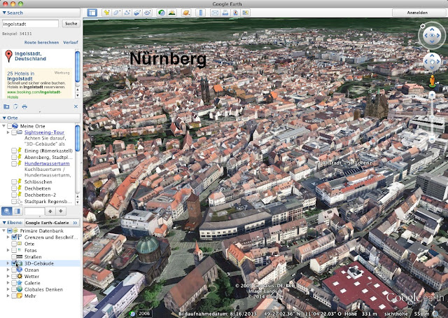Expand the Sightseeing-Tour folder
Viewport: 448px width, 318px height.
point(8,132)
